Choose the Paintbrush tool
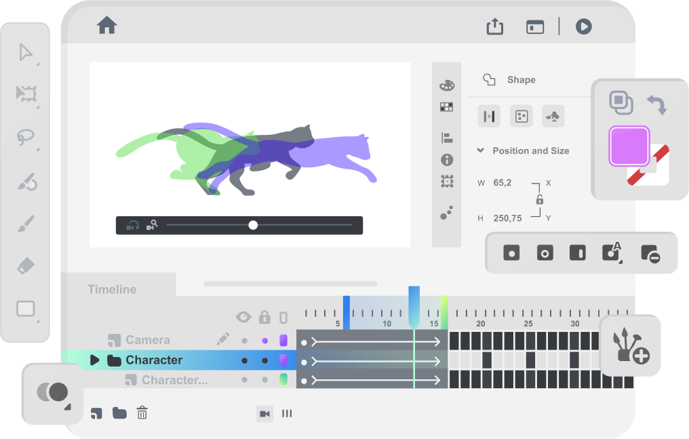Image resolution: width=689 pixels, height=439 pixels. pos(26,224)
